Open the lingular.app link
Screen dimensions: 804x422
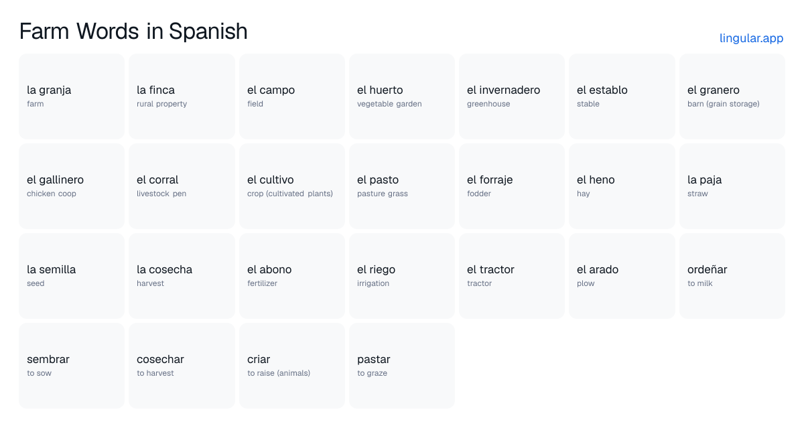[x=751, y=38]
